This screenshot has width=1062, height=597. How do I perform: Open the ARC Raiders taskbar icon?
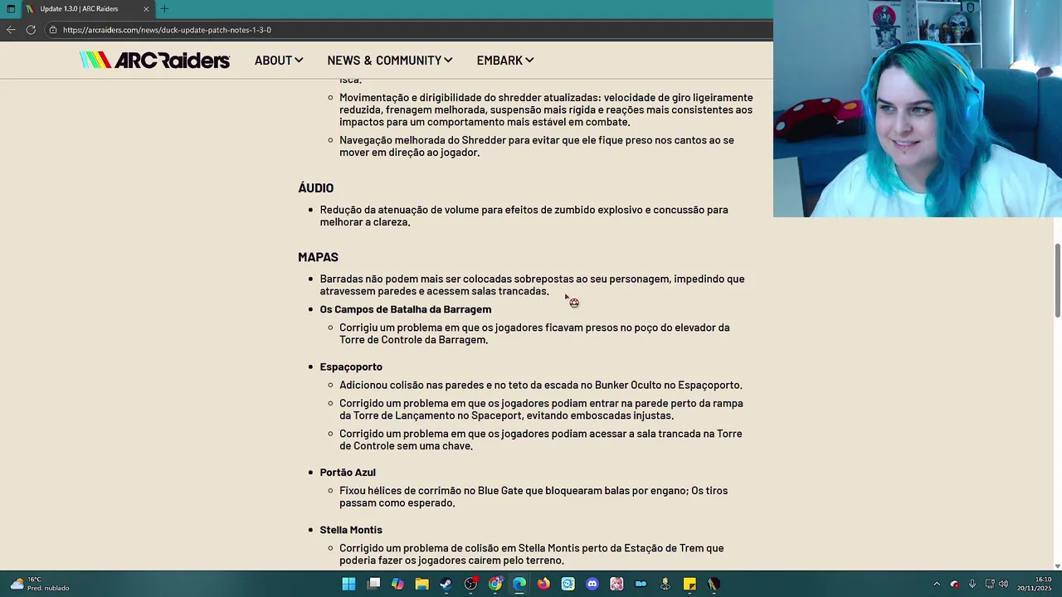pyautogui.click(x=714, y=584)
